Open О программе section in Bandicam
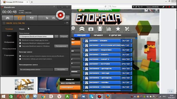 tap(9, 55)
